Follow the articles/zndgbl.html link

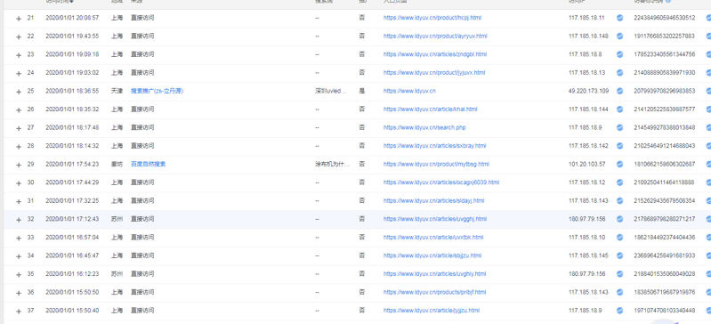tap(435, 54)
